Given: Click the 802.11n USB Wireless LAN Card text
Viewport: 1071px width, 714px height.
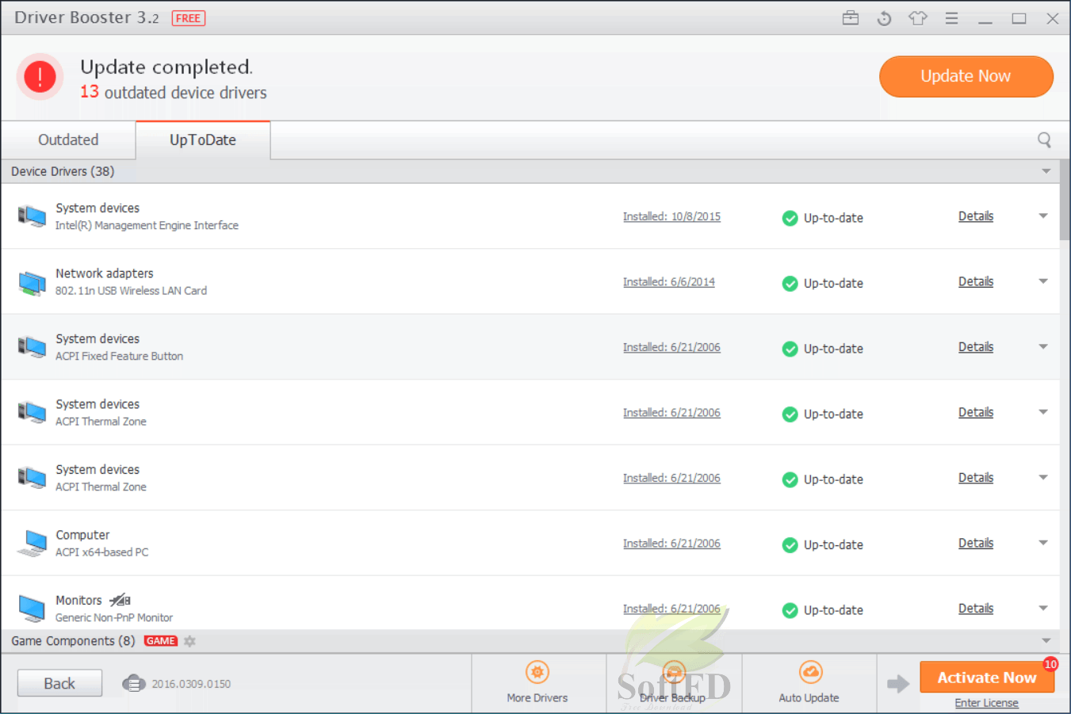Looking at the screenshot, I should click(131, 291).
